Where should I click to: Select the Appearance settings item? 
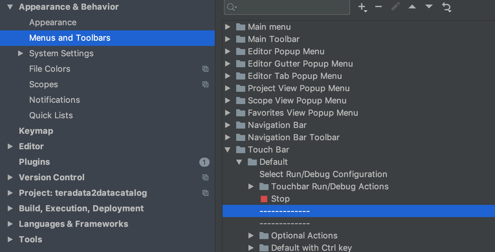pyautogui.click(x=53, y=22)
